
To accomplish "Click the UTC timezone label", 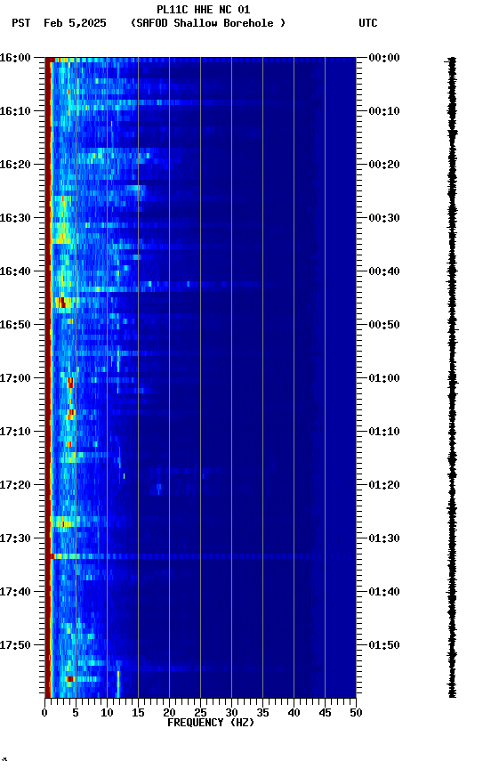I will (x=368, y=23).
